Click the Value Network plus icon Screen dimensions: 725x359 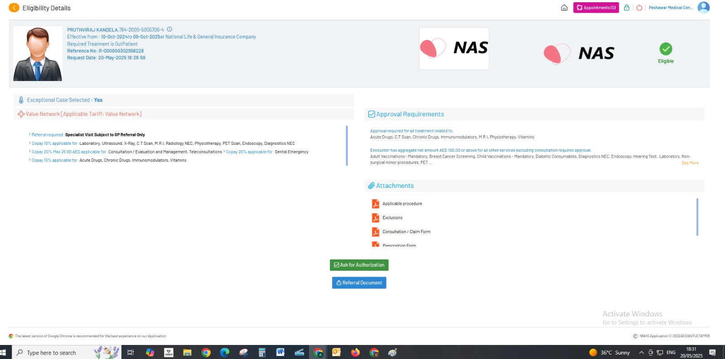(21, 114)
